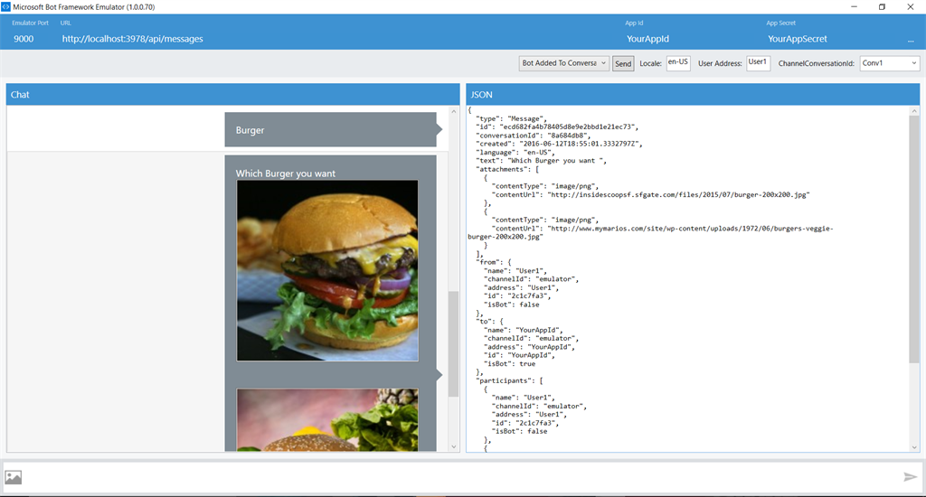The image size is (926, 497).
Task: Minimize the emulator window
Action: pyautogui.click(x=854, y=6)
